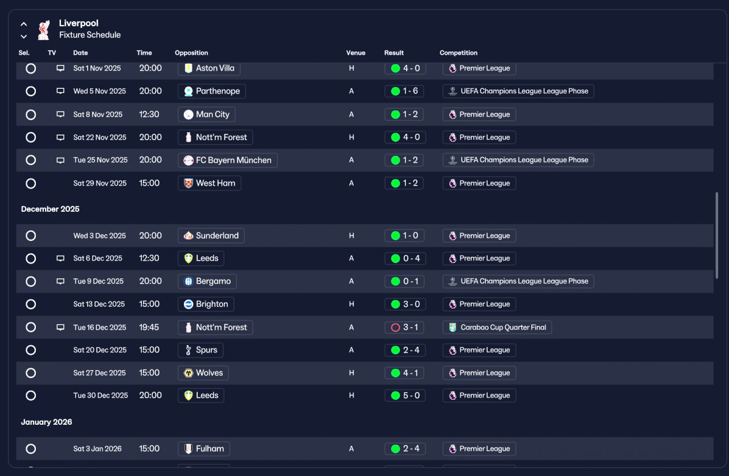Viewport: 729px width, 476px height.
Task: Select radio button for Spurs fixture
Action: coord(31,350)
